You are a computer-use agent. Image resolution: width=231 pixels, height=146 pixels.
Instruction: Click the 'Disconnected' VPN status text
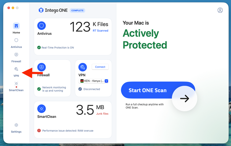point(92,89)
